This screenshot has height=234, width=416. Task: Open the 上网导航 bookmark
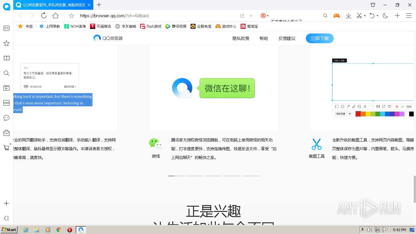pyautogui.click(x=49, y=26)
